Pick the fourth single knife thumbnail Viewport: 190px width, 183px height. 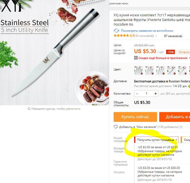click(171, 71)
